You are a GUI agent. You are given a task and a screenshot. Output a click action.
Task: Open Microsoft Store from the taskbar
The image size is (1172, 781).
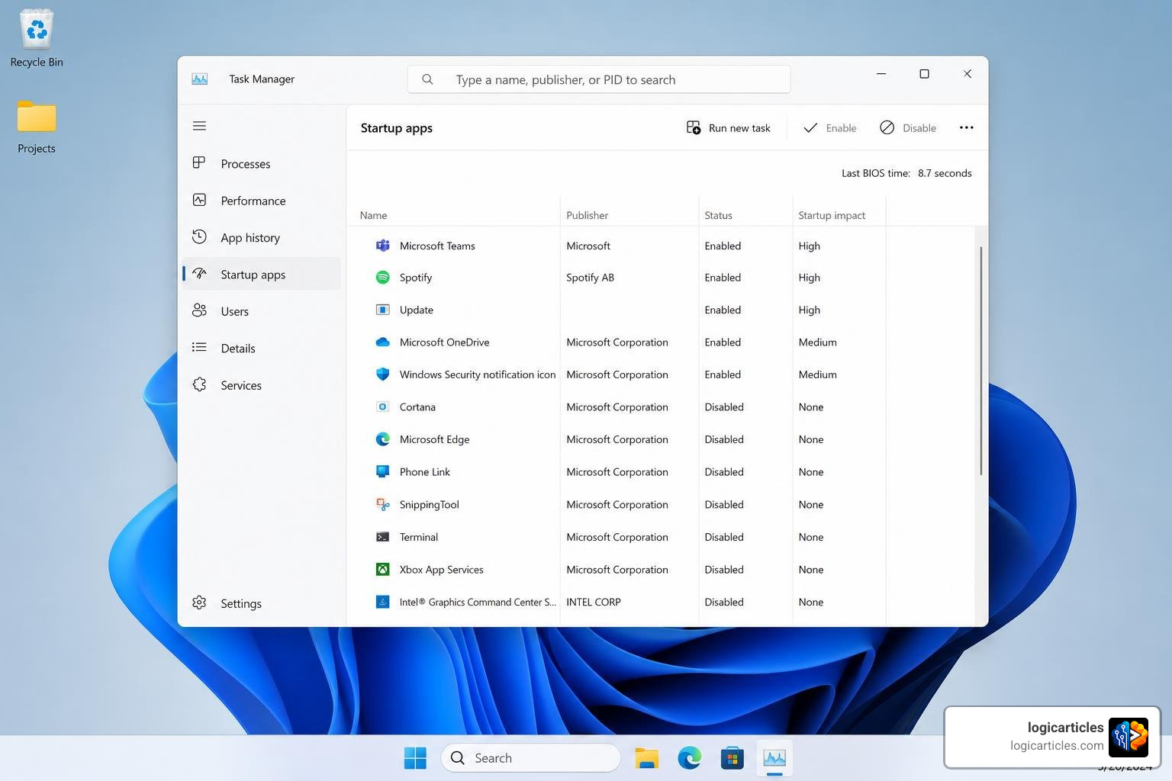(x=732, y=757)
